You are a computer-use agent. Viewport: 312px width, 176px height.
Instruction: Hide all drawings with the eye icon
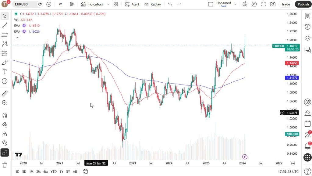(5, 142)
